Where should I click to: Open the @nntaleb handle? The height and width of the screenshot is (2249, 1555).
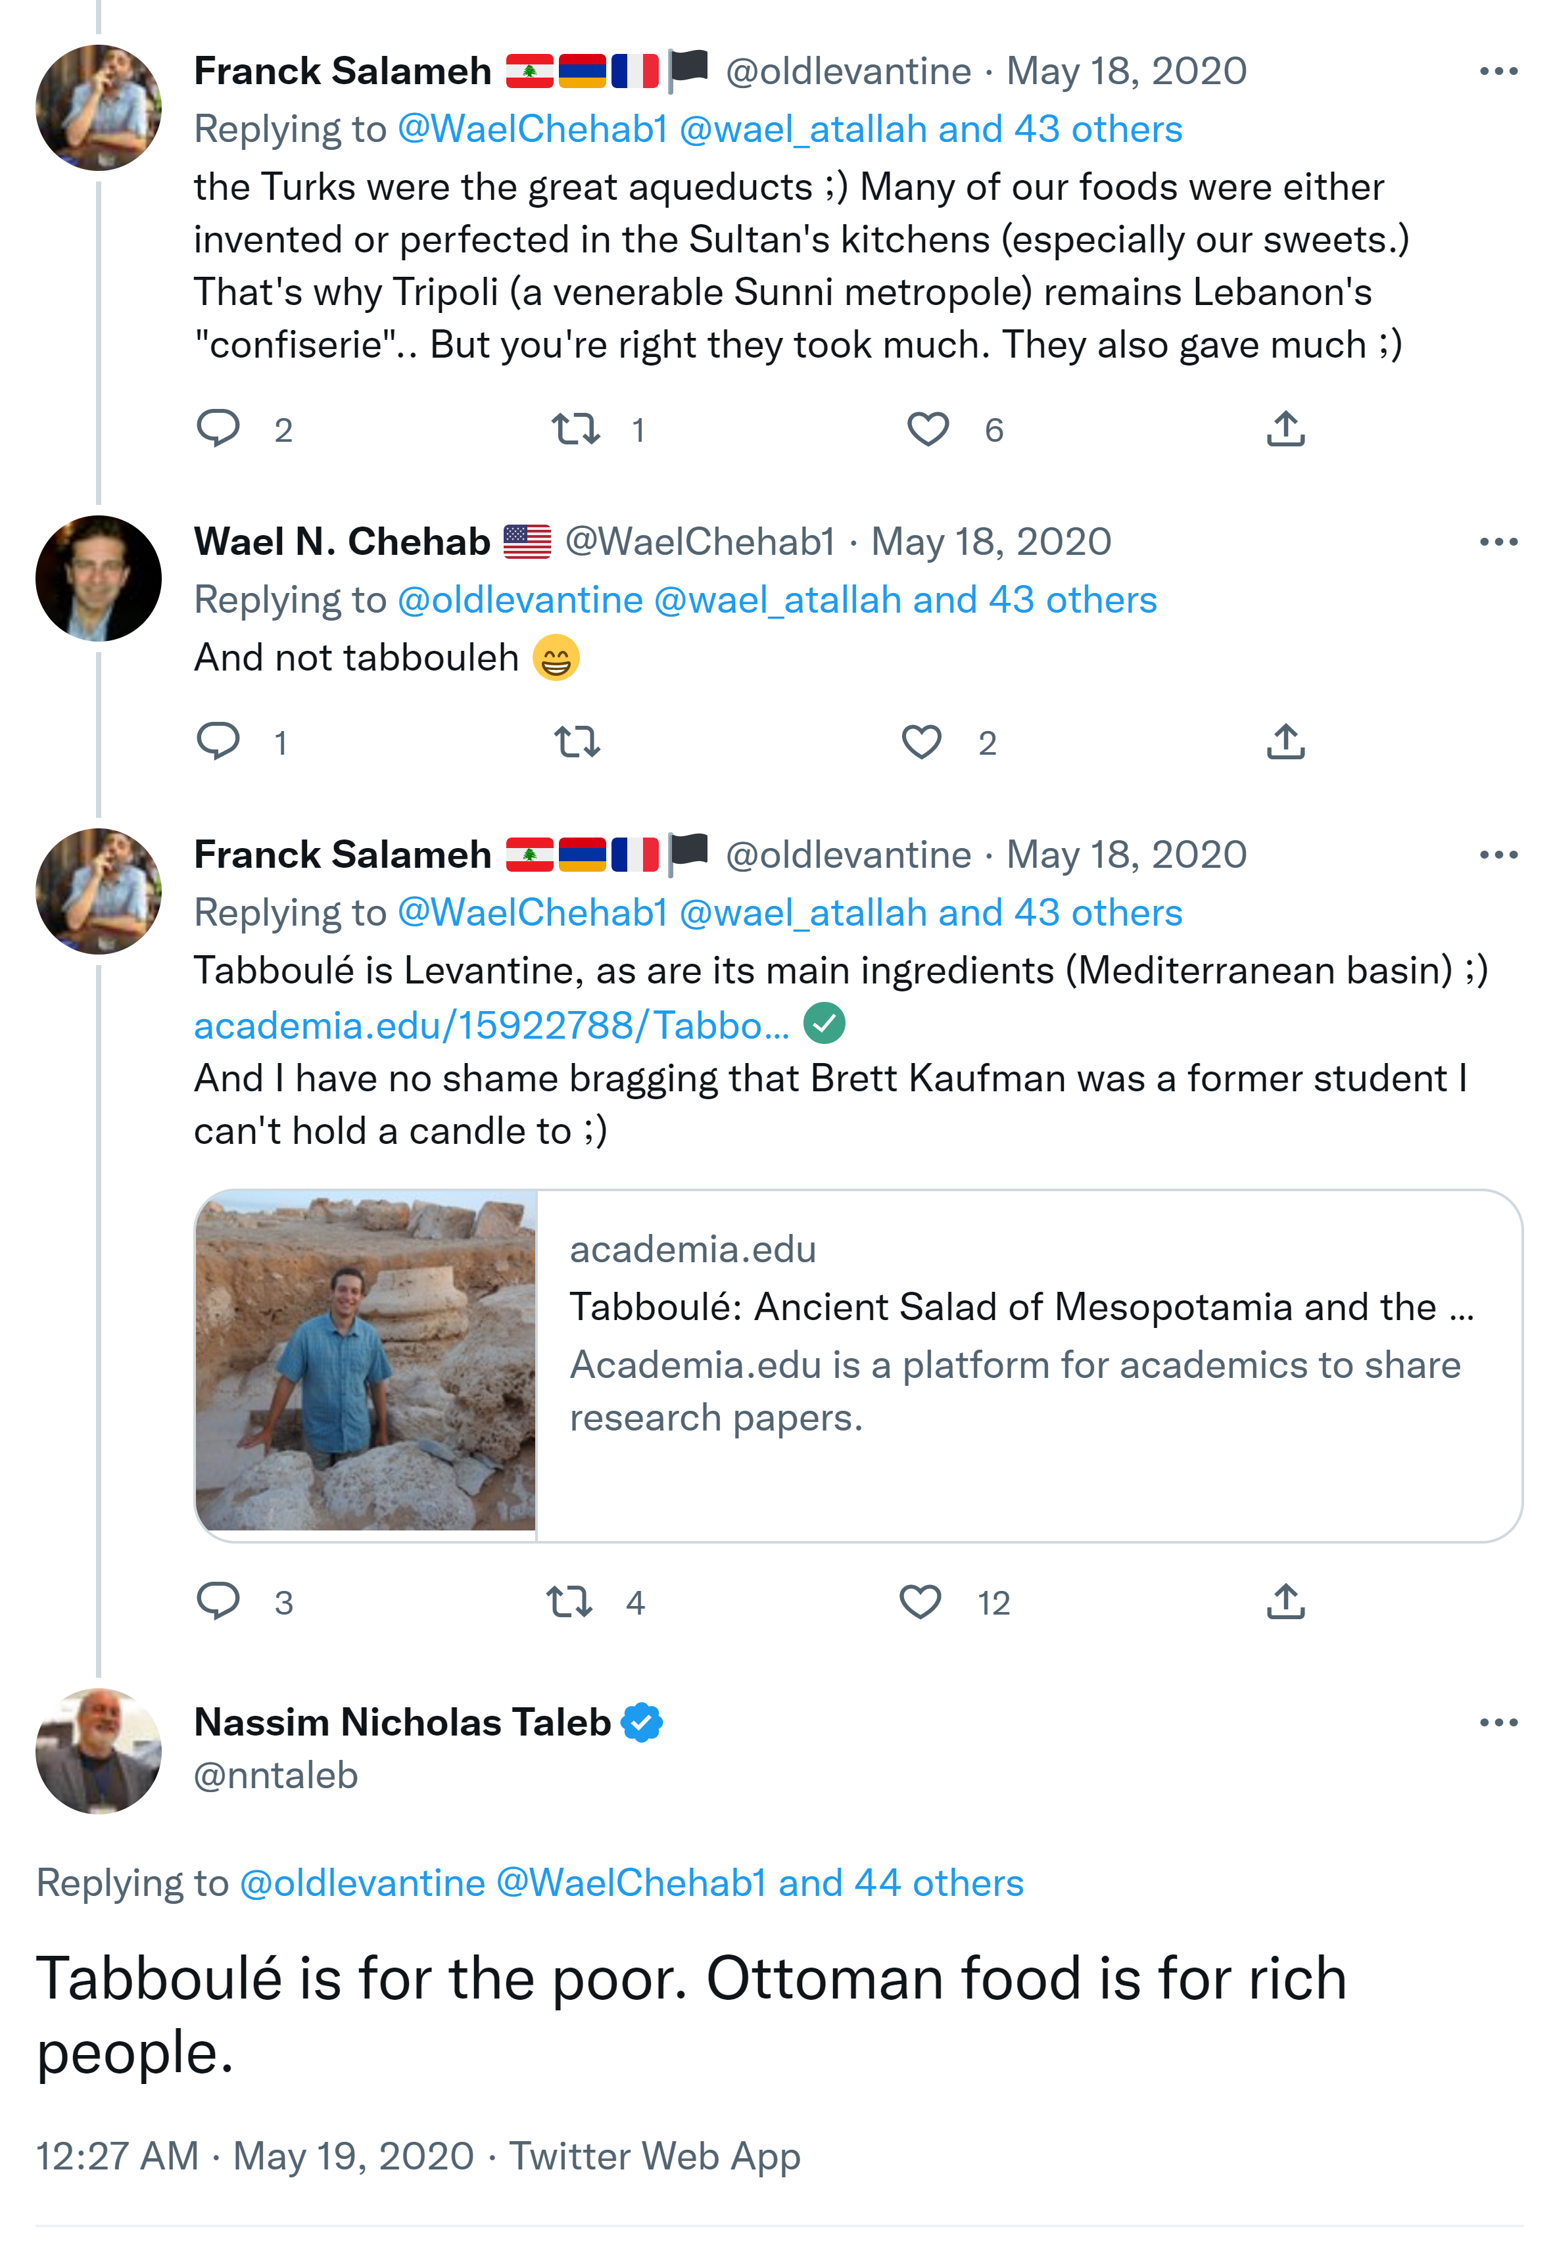(275, 1776)
